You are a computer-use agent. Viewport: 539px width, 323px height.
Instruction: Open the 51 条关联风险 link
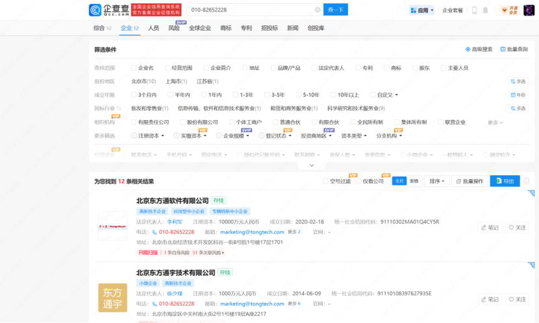[x=208, y=253]
